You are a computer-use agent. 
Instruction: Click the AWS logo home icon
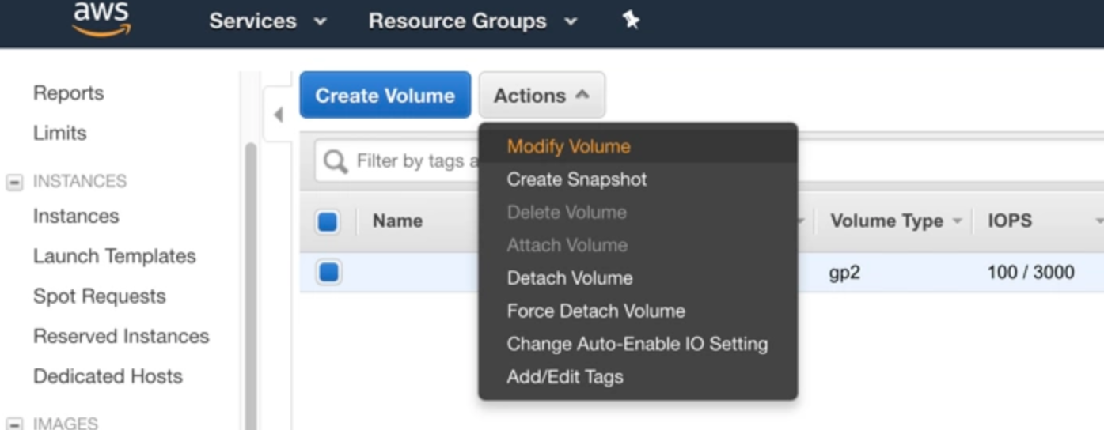[x=102, y=19]
